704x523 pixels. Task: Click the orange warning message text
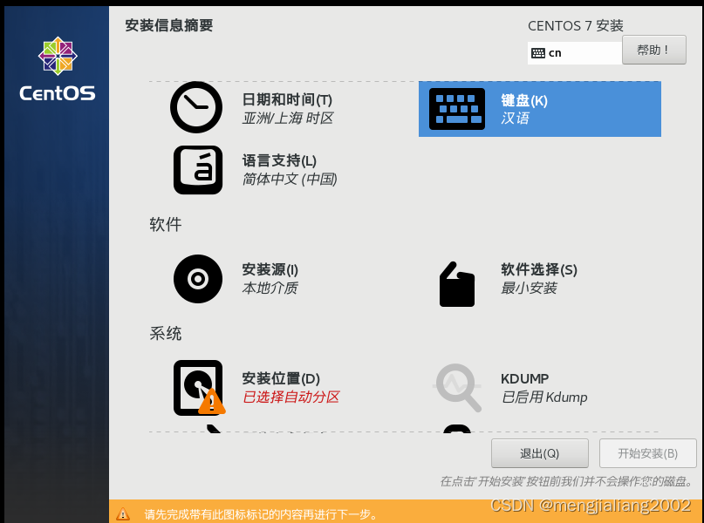(262, 514)
